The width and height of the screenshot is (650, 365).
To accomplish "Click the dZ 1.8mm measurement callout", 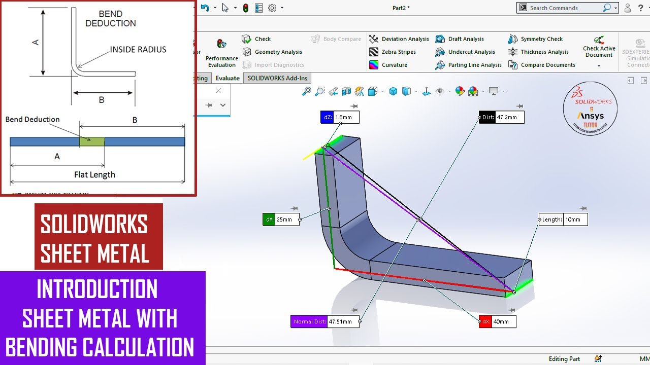I will [x=340, y=117].
